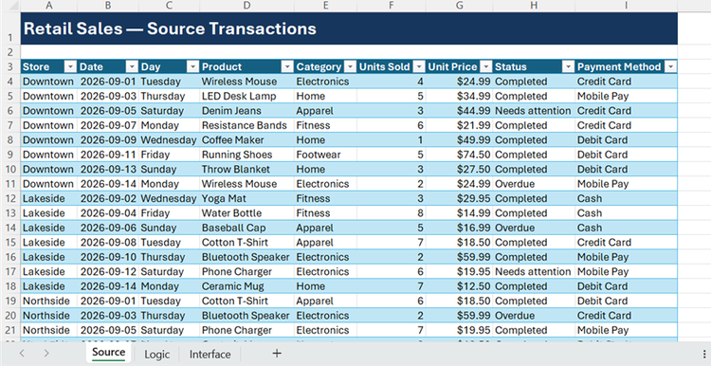Open the Units Sold filter dropdown
This screenshot has width=711, height=366.
[419, 67]
